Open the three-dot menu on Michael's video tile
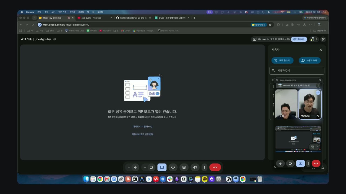Image resolution: width=346 pixels, height=194 pixels. pos(318,93)
